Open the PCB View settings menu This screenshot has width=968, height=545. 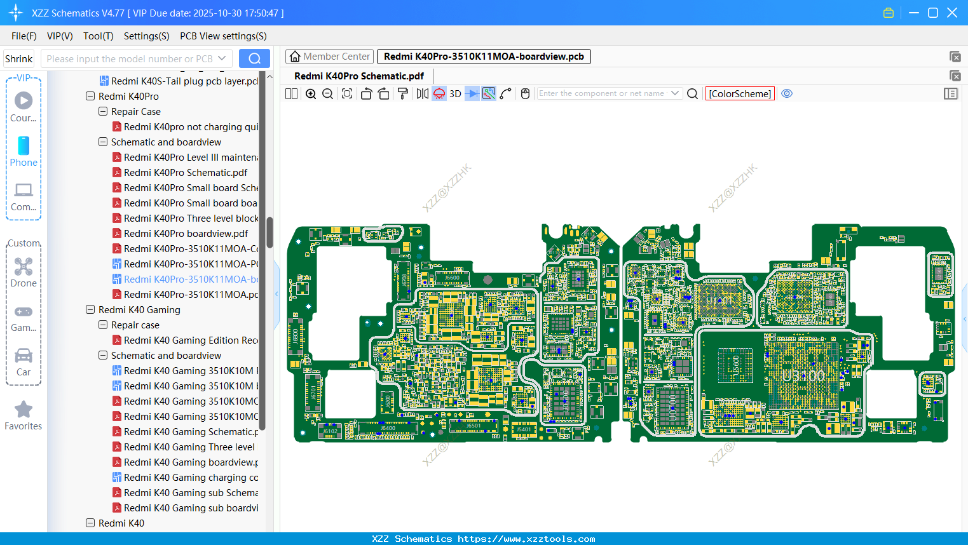pos(223,36)
